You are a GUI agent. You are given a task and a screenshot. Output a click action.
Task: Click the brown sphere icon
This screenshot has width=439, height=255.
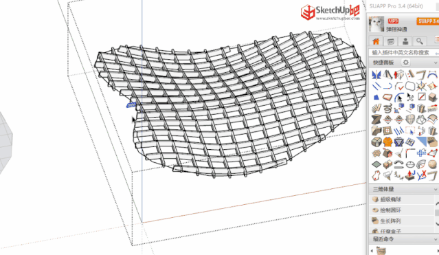[433, 164]
